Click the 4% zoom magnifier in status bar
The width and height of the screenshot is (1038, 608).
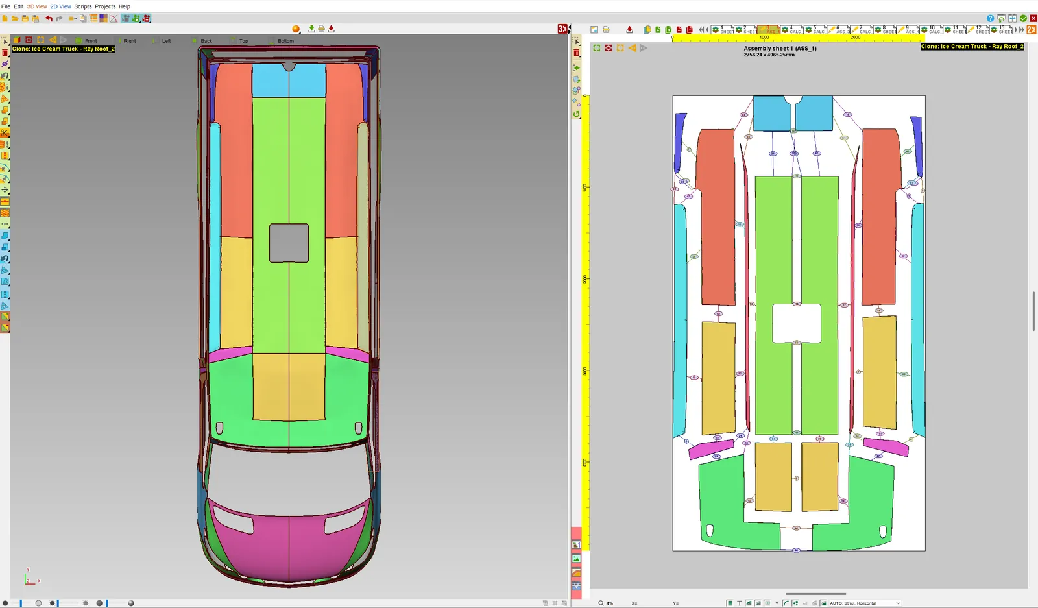pyautogui.click(x=601, y=603)
